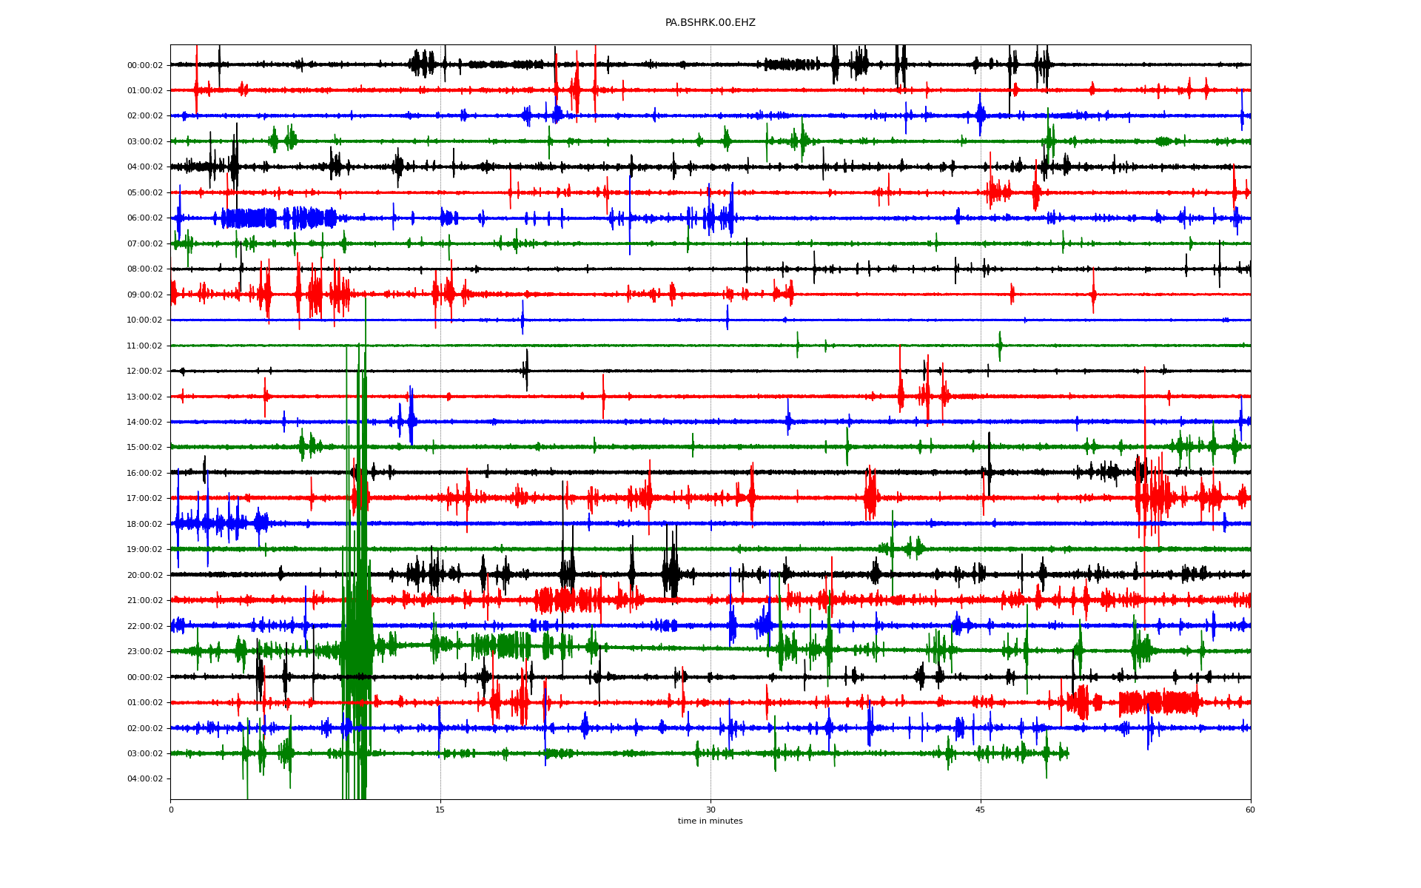Click the 06:00:02 trace time label
The width and height of the screenshot is (1421, 888).
[144, 218]
